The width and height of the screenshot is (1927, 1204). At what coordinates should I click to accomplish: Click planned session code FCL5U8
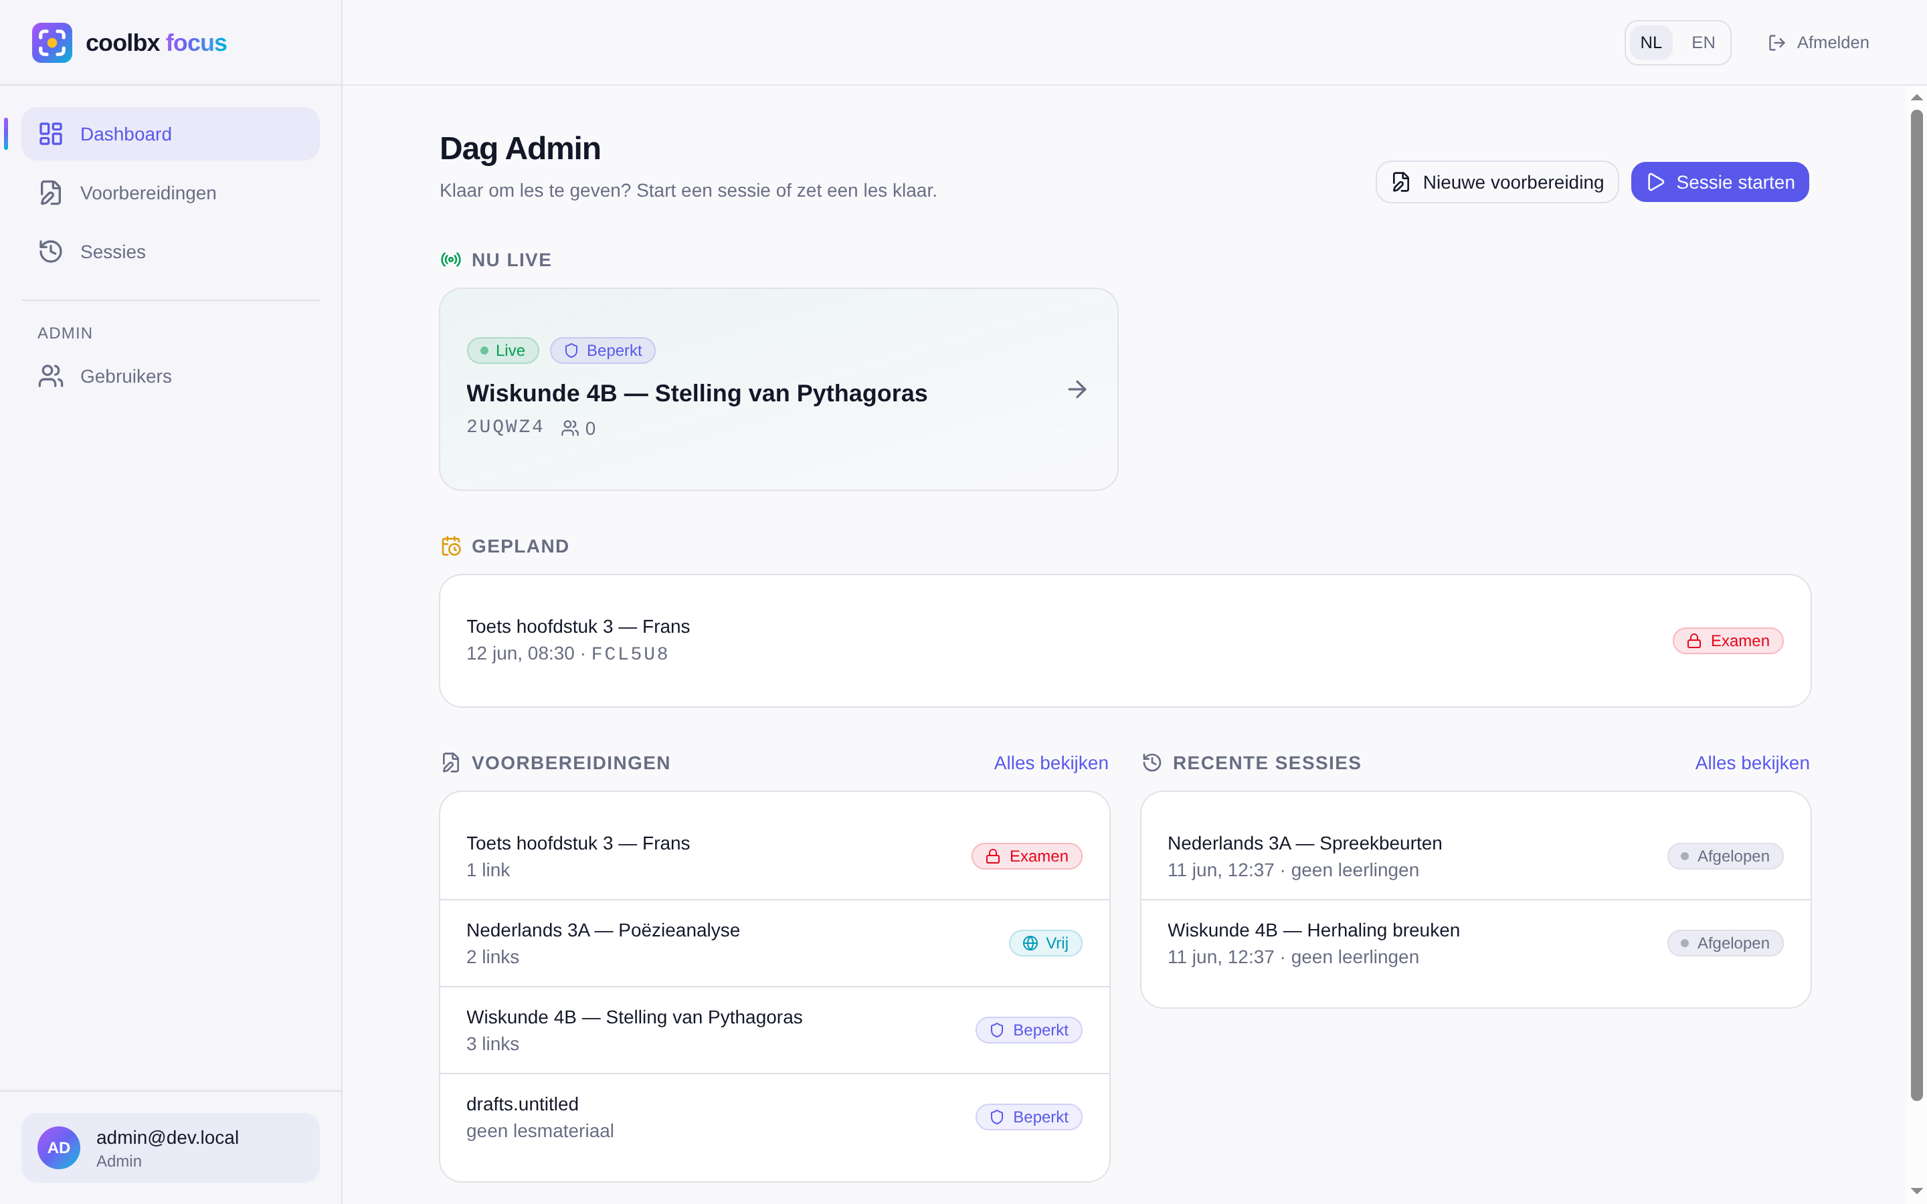coord(630,654)
